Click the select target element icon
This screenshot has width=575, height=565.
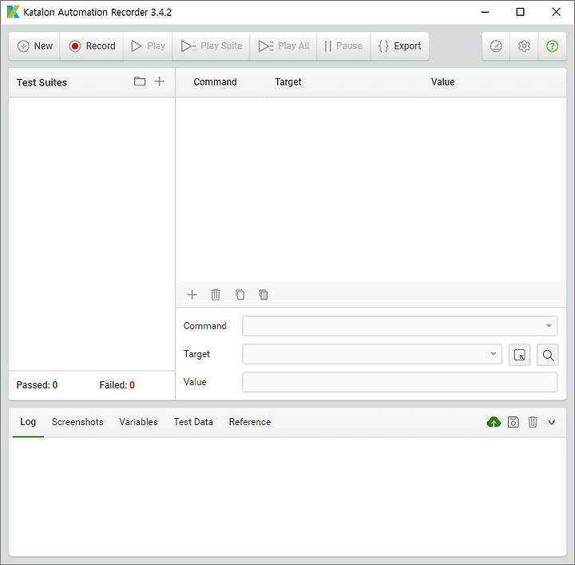pos(520,355)
